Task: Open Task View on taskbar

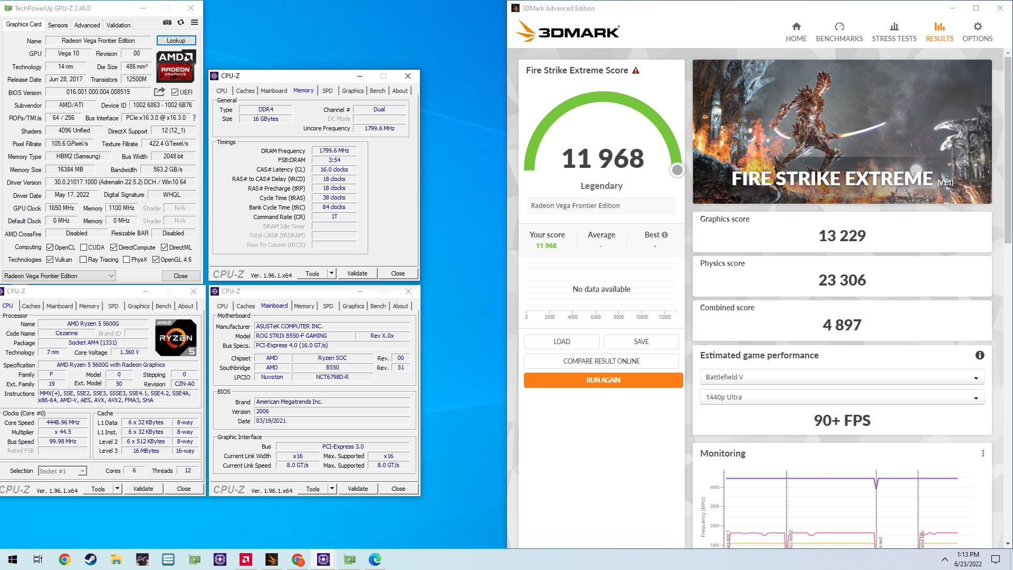Action: click(38, 559)
